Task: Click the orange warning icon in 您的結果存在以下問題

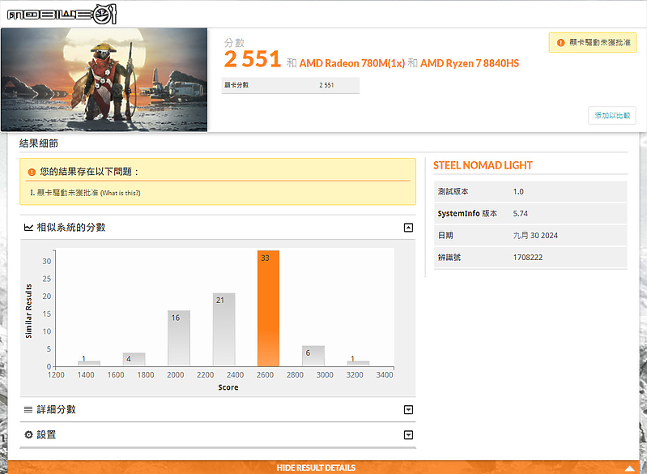Action: [x=32, y=172]
